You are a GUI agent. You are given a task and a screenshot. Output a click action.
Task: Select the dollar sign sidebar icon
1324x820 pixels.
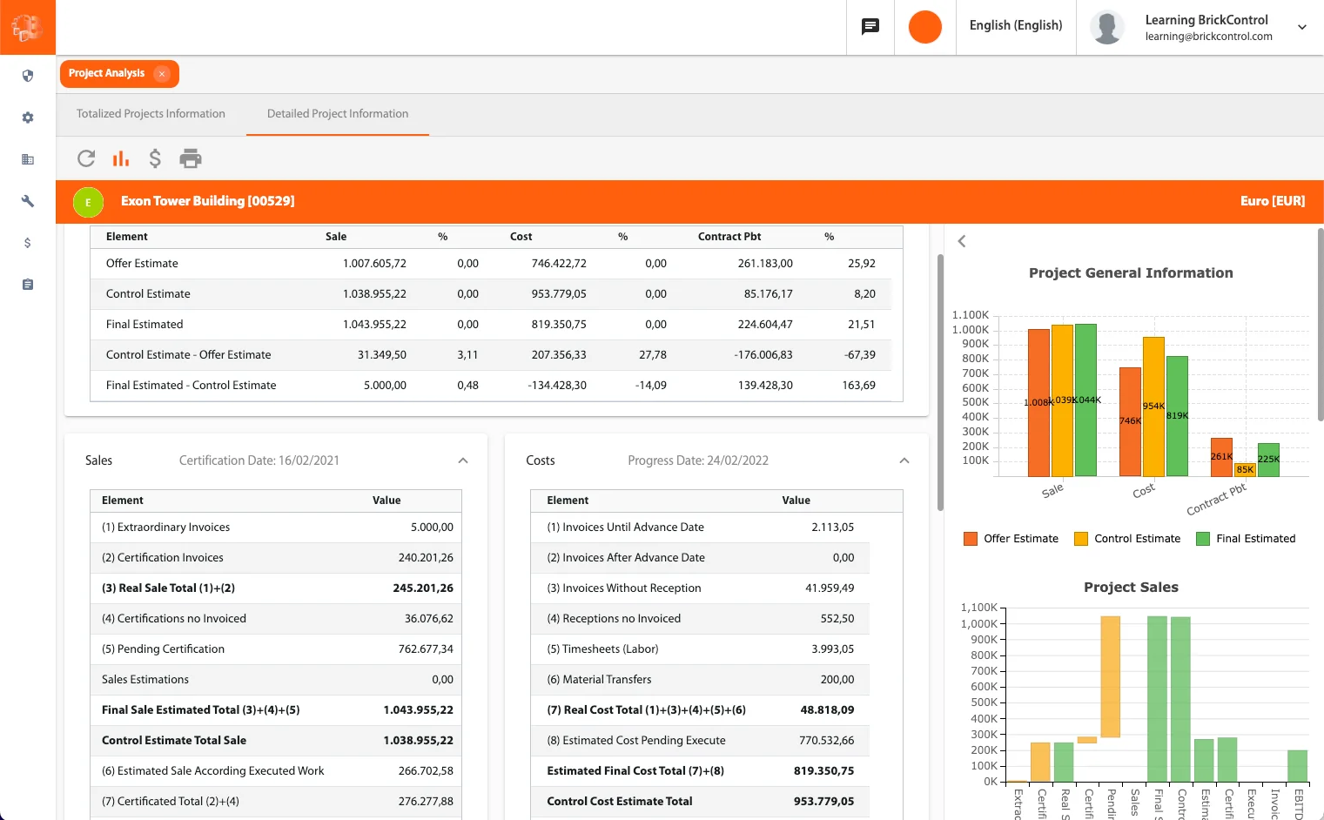click(x=27, y=243)
